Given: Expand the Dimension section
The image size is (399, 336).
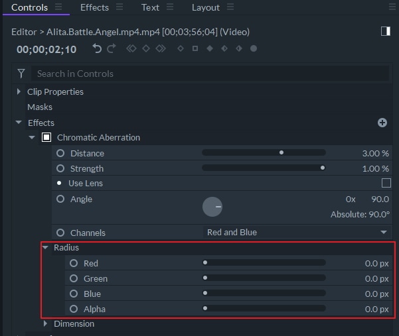Looking at the screenshot, I should pos(45,324).
